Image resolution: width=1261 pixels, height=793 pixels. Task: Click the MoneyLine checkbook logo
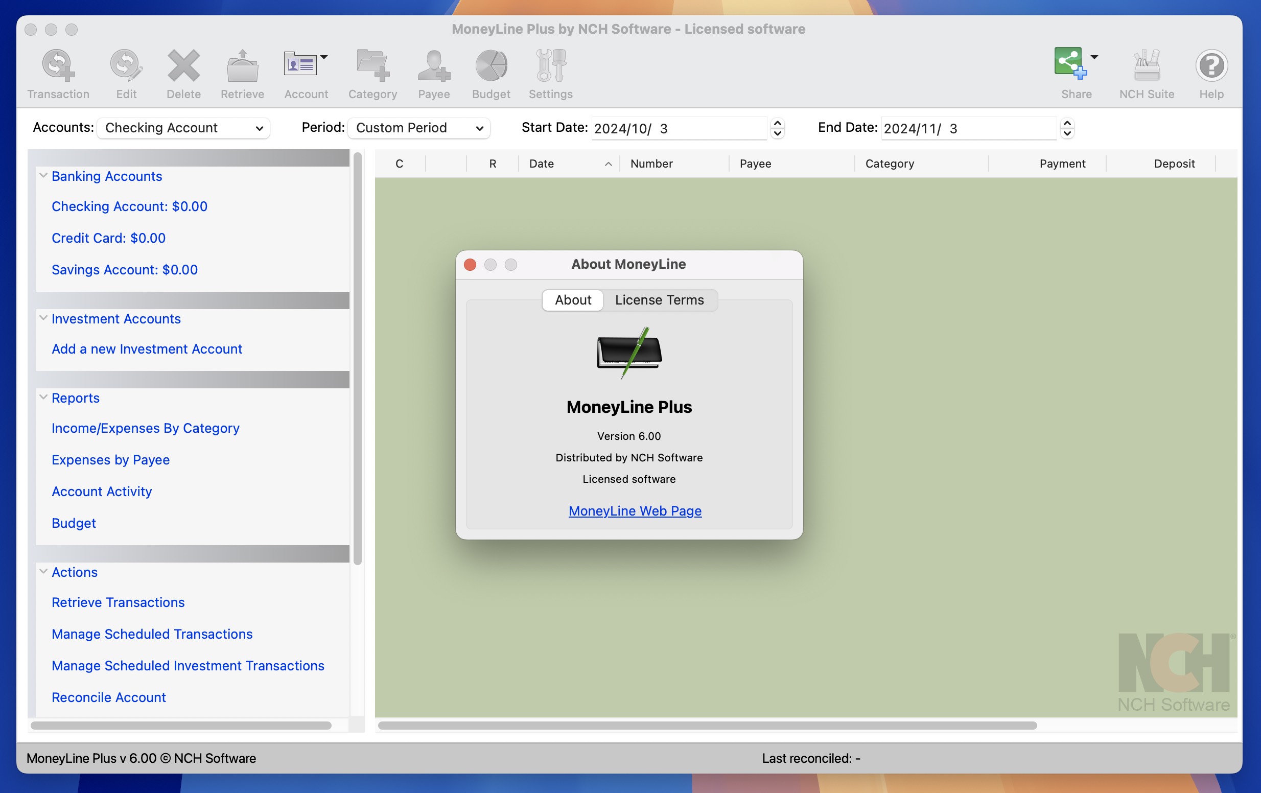629,353
